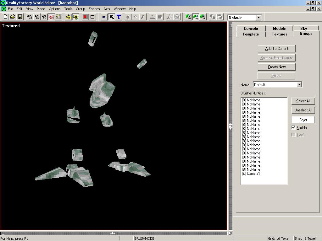Open a file with folder icon
The width and height of the screenshot is (322, 241).
[x=13, y=17]
